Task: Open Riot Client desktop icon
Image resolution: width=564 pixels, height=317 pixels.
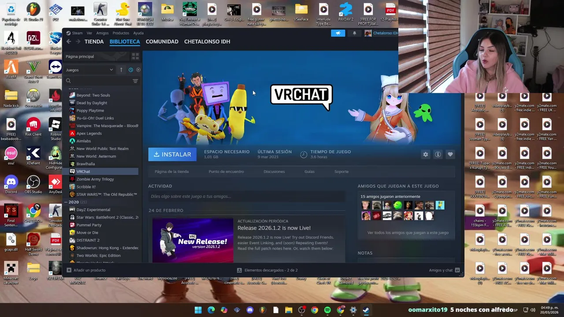Action: coord(33,127)
